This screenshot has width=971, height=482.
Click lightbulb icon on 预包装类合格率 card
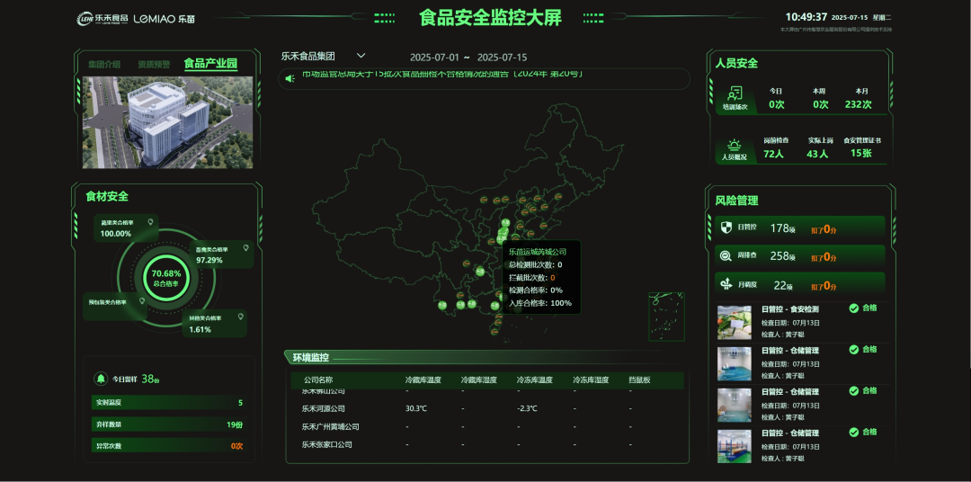(142, 301)
